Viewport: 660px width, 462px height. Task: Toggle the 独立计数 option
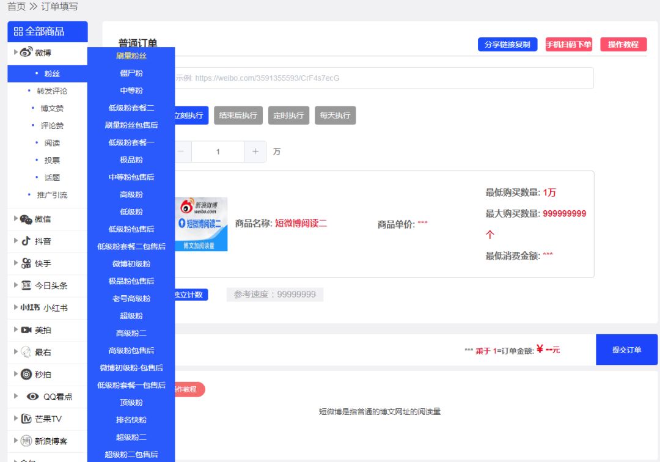tap(191, 295)
